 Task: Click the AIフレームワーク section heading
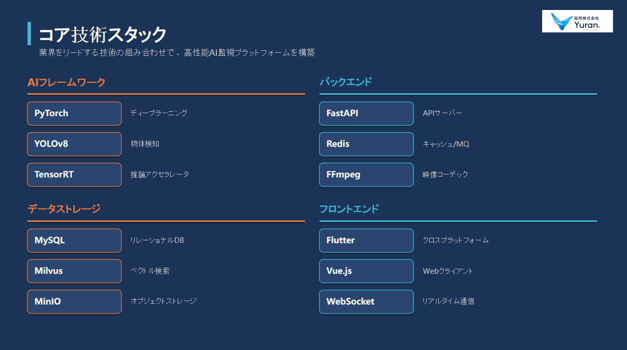66,82
